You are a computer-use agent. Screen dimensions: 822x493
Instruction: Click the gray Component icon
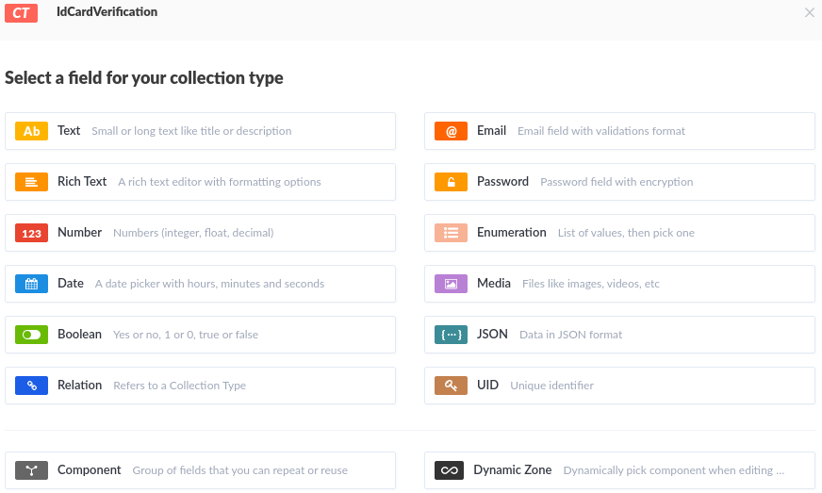click(x=32, y=470)
